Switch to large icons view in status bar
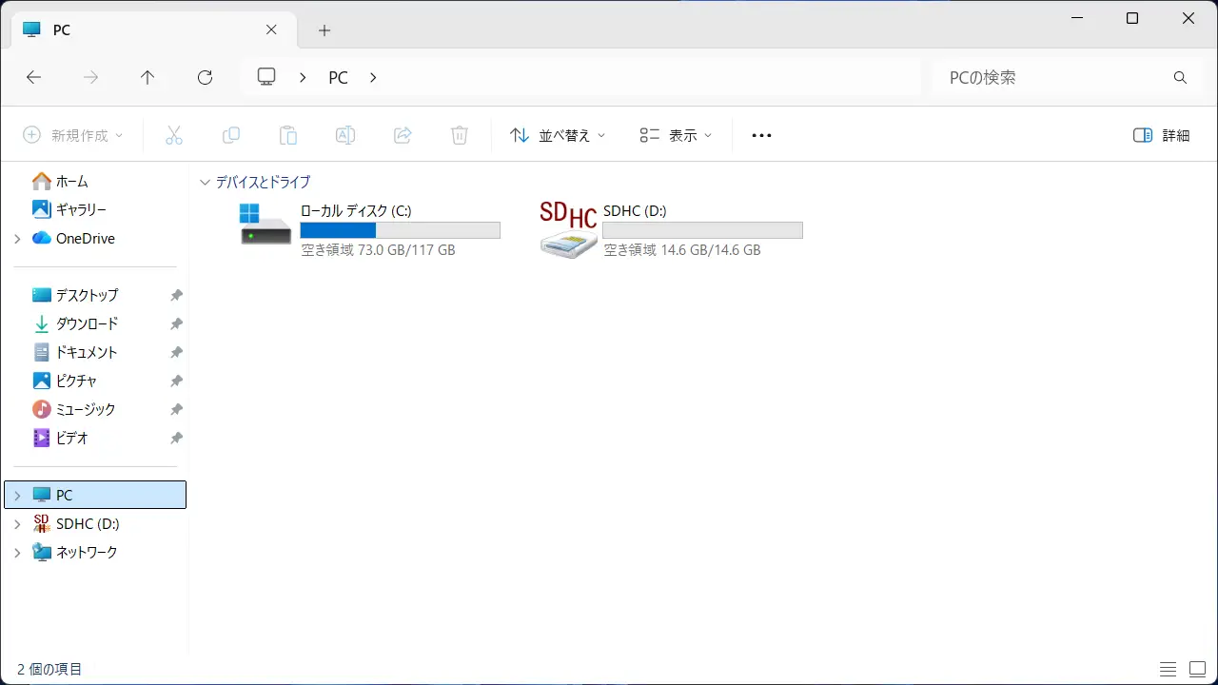The image size is (1218, 685). [1196, 669]
